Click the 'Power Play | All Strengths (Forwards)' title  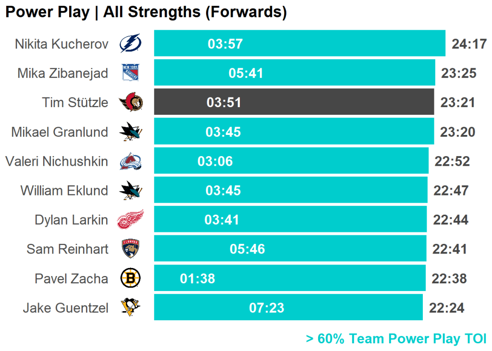point(146,12)
